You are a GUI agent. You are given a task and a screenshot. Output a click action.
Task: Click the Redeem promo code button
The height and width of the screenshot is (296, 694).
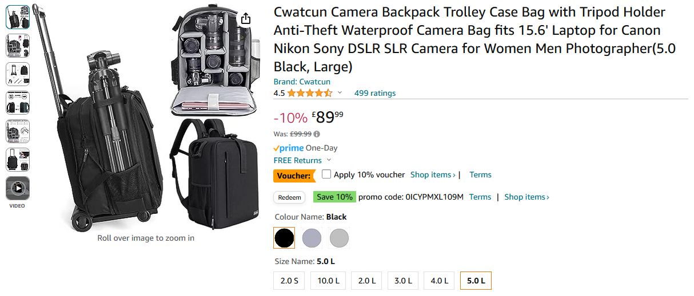click(x=290, y=197)
